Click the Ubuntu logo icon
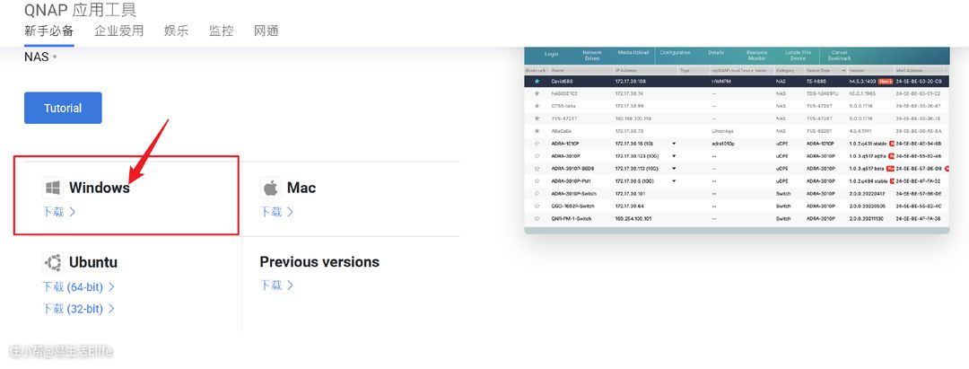 click(53, 262)
